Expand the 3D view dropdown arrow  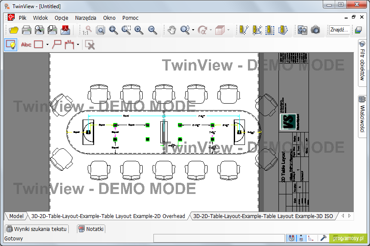point(228,30)
